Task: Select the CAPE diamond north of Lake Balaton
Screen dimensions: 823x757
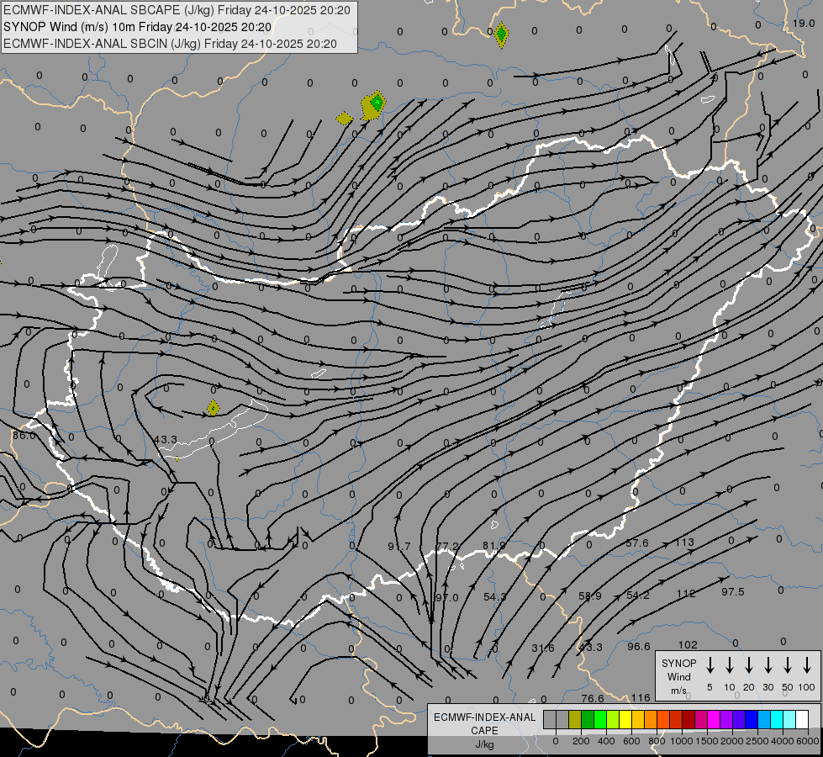Action: [x=213, y=408]
